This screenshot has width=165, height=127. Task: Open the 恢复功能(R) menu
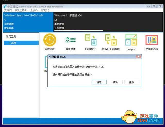point(21,10)
